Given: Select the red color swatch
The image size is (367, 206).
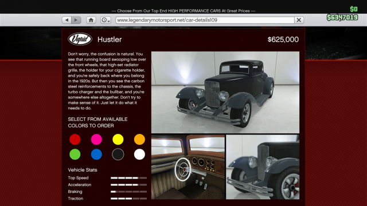Looking at the screenshot, I should tap(75, 140).
